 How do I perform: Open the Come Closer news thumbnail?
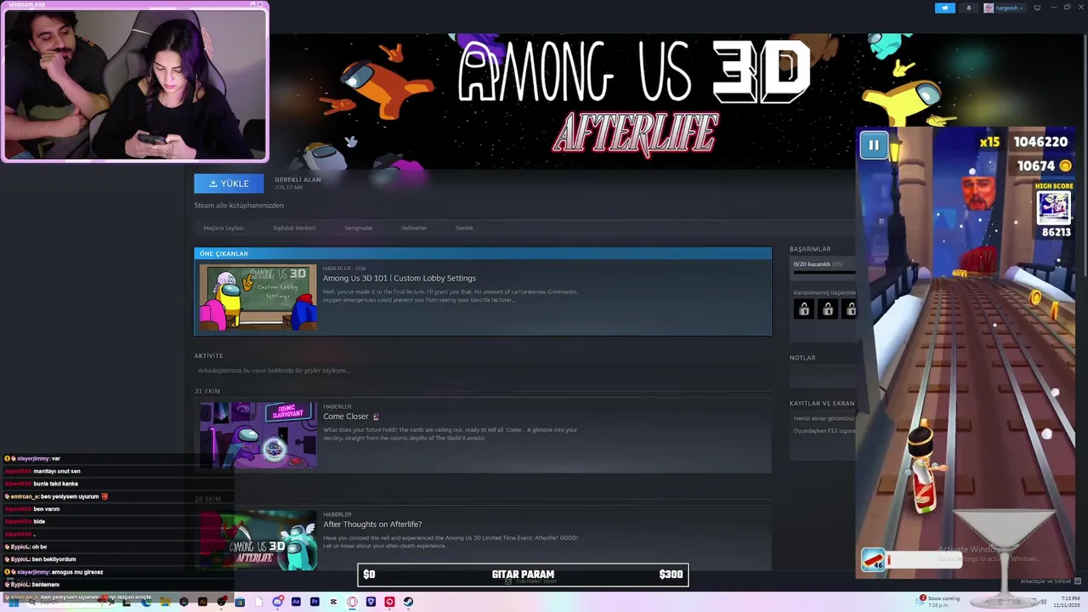[258, 435]
